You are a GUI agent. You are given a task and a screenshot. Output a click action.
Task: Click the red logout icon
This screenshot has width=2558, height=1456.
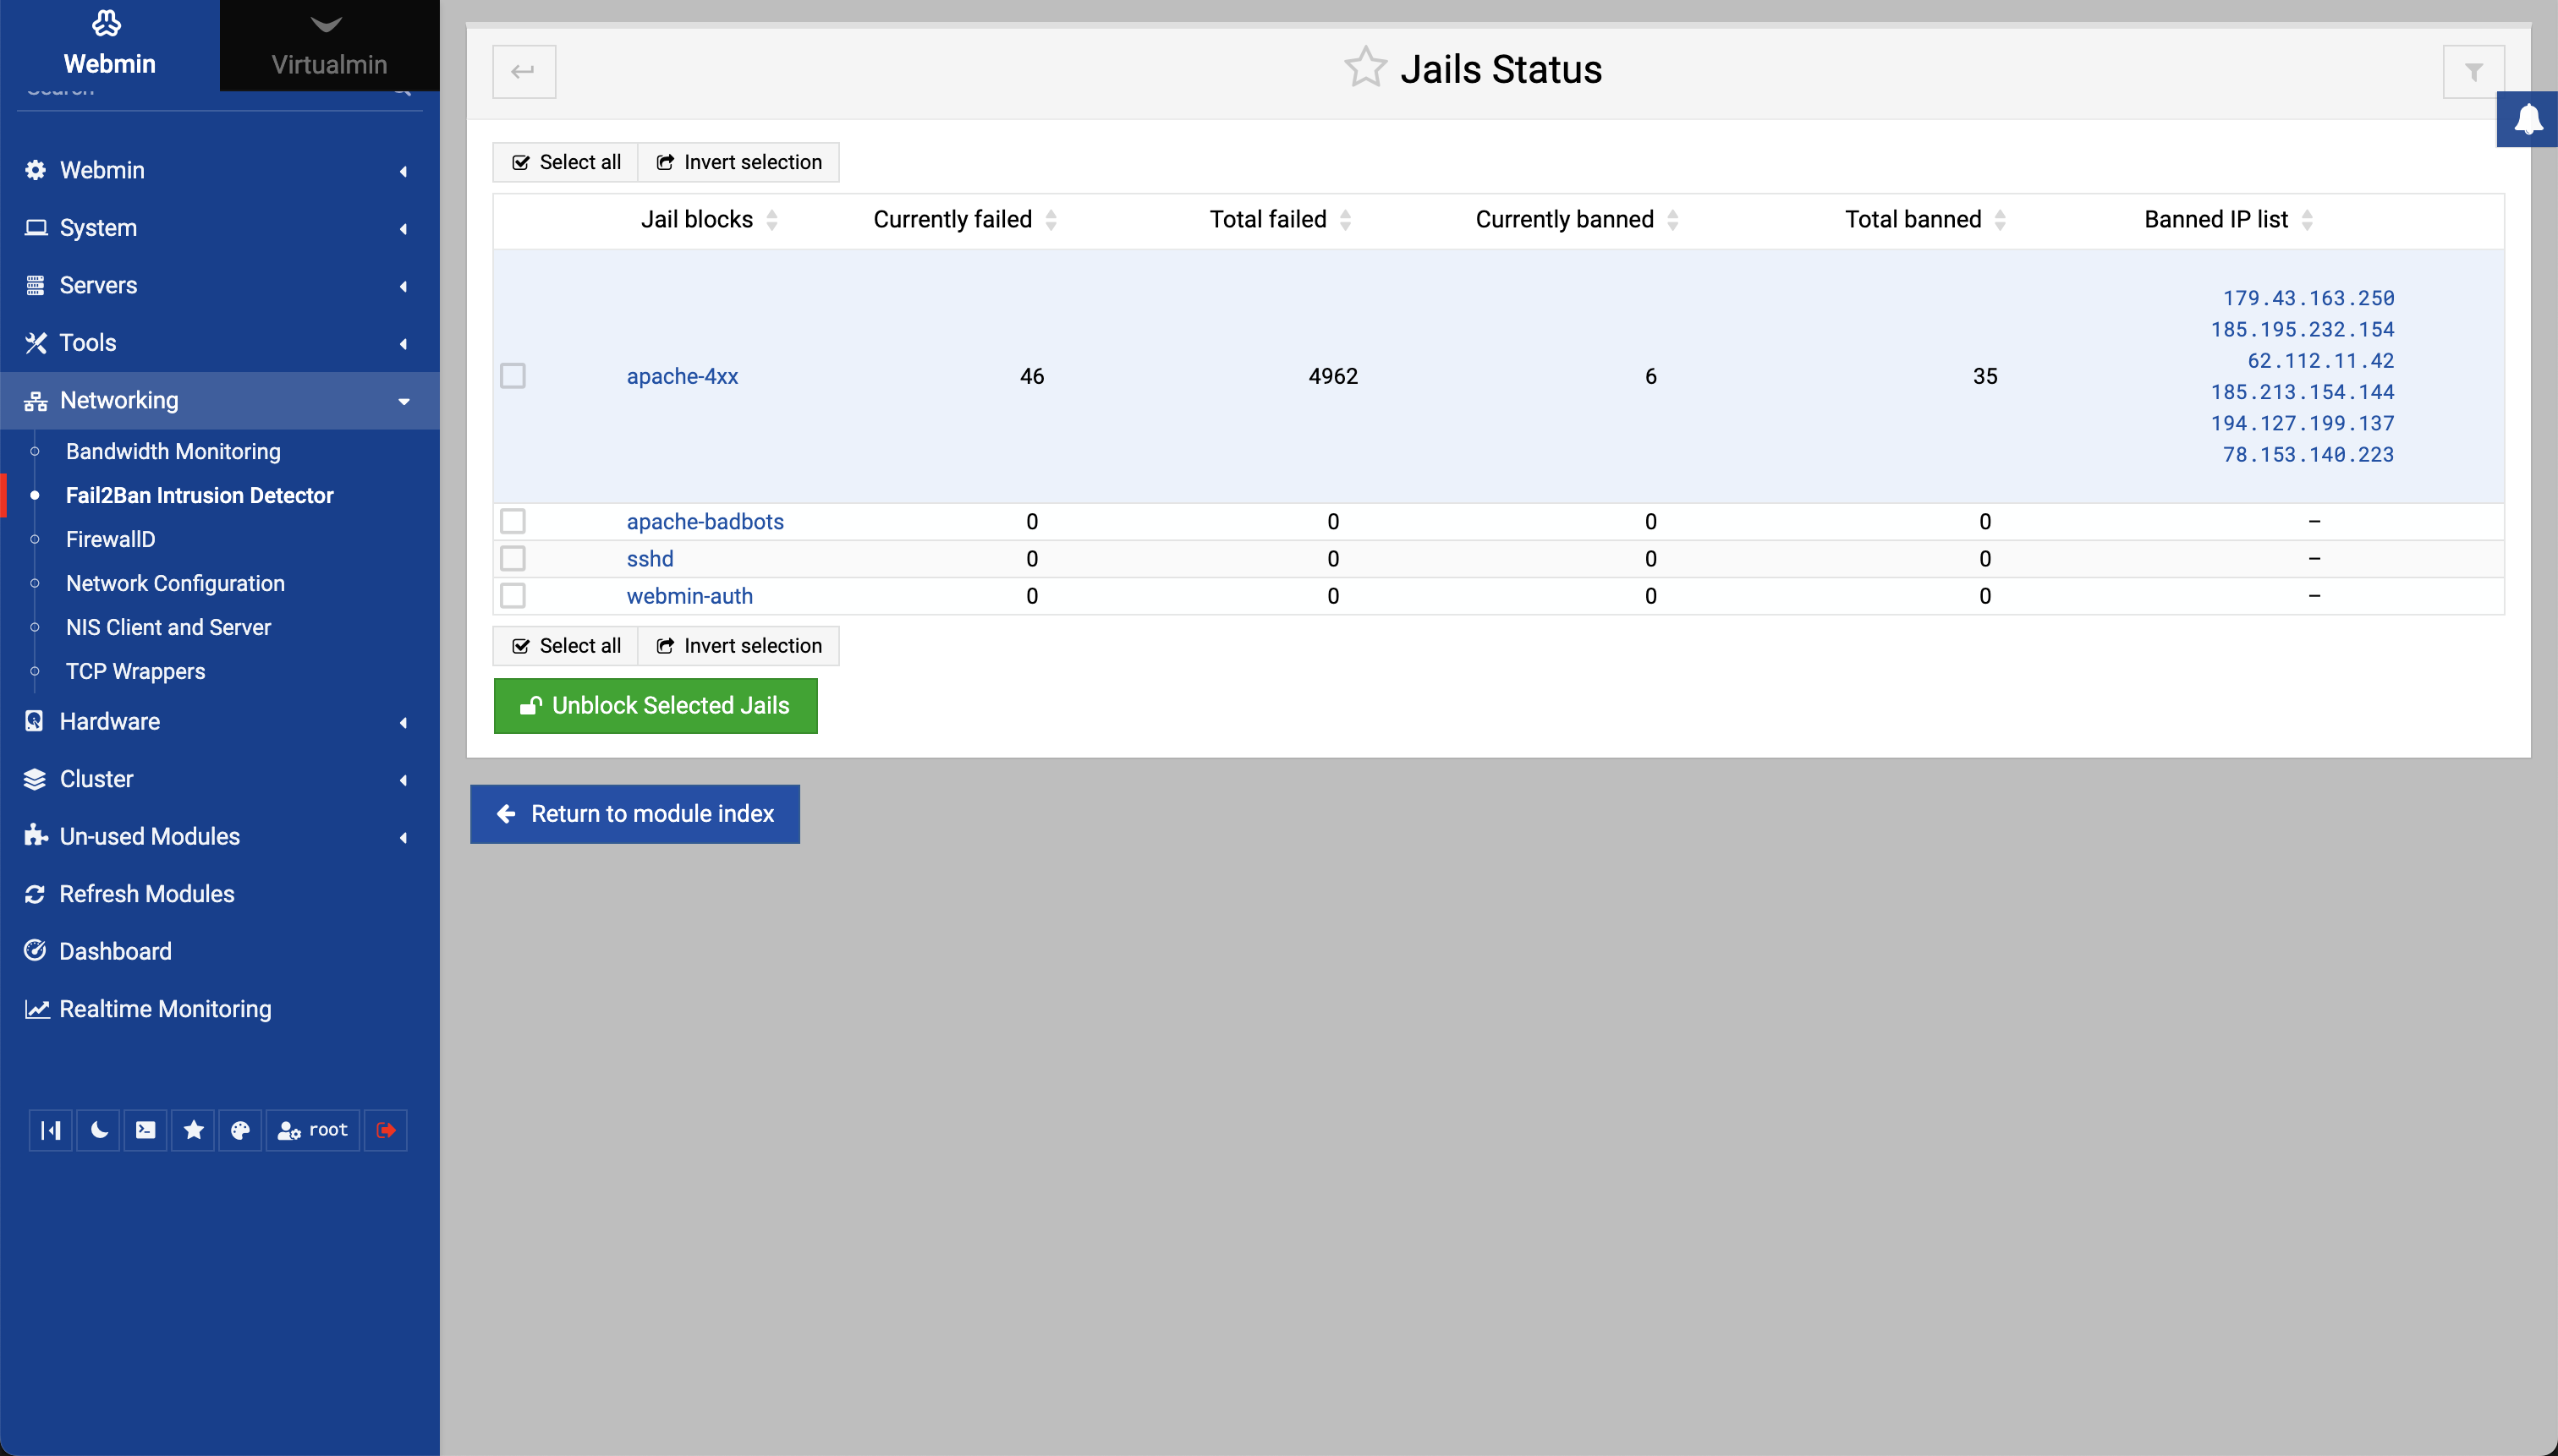[386, 1130]
